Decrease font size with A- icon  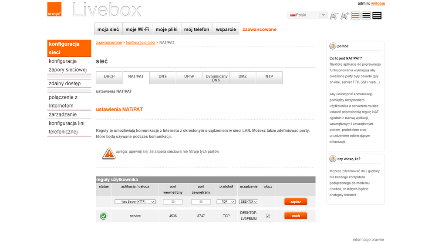point(334,16)
